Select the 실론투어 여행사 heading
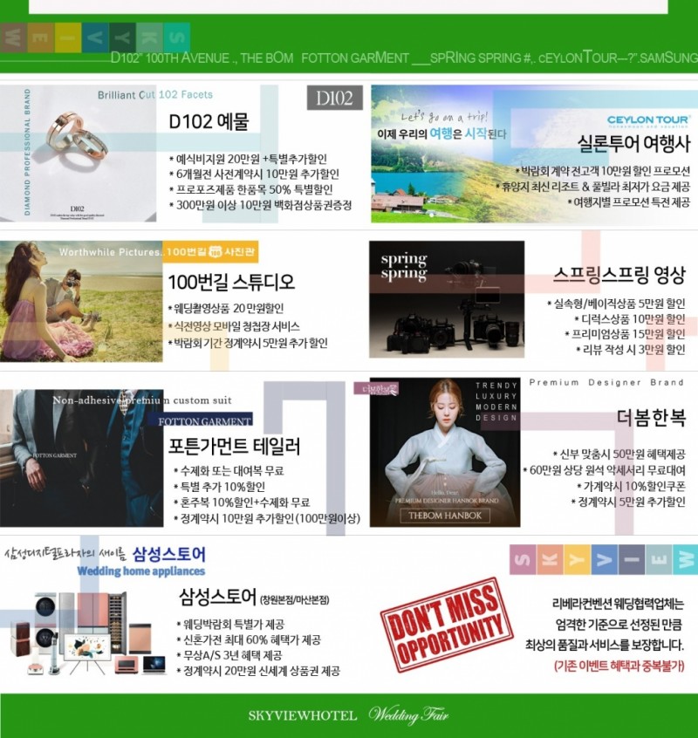Image resolution: width=698 pixels, height=738 pixels. tap(633, 143)
